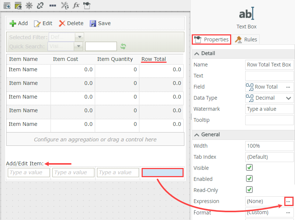
Task: Uncheck the Visible property checkbox
Action: 249,168
